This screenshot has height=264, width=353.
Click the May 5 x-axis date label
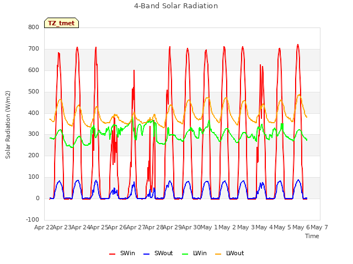tap(282, 227)
